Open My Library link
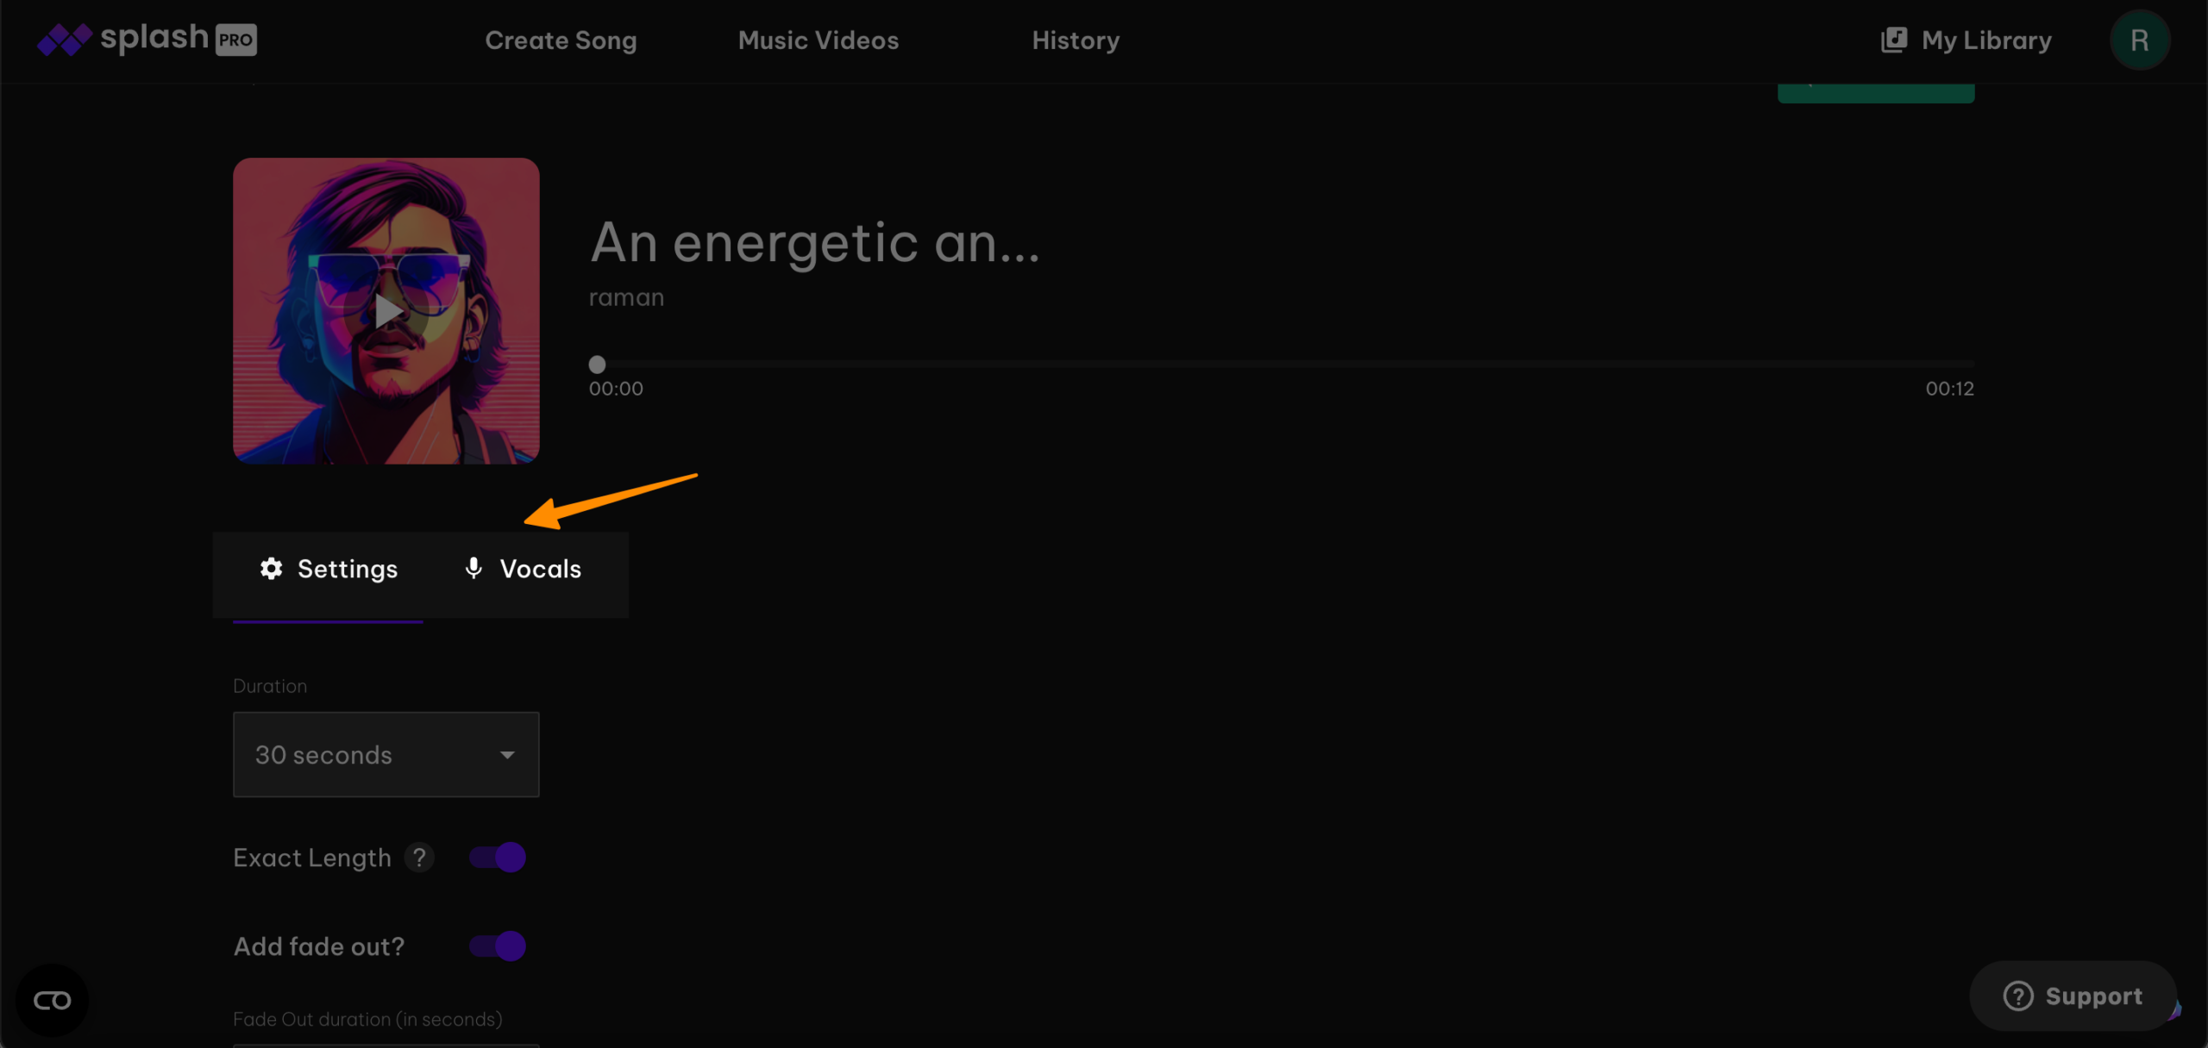The image size is (2208, 1048). pos(1985,41)
